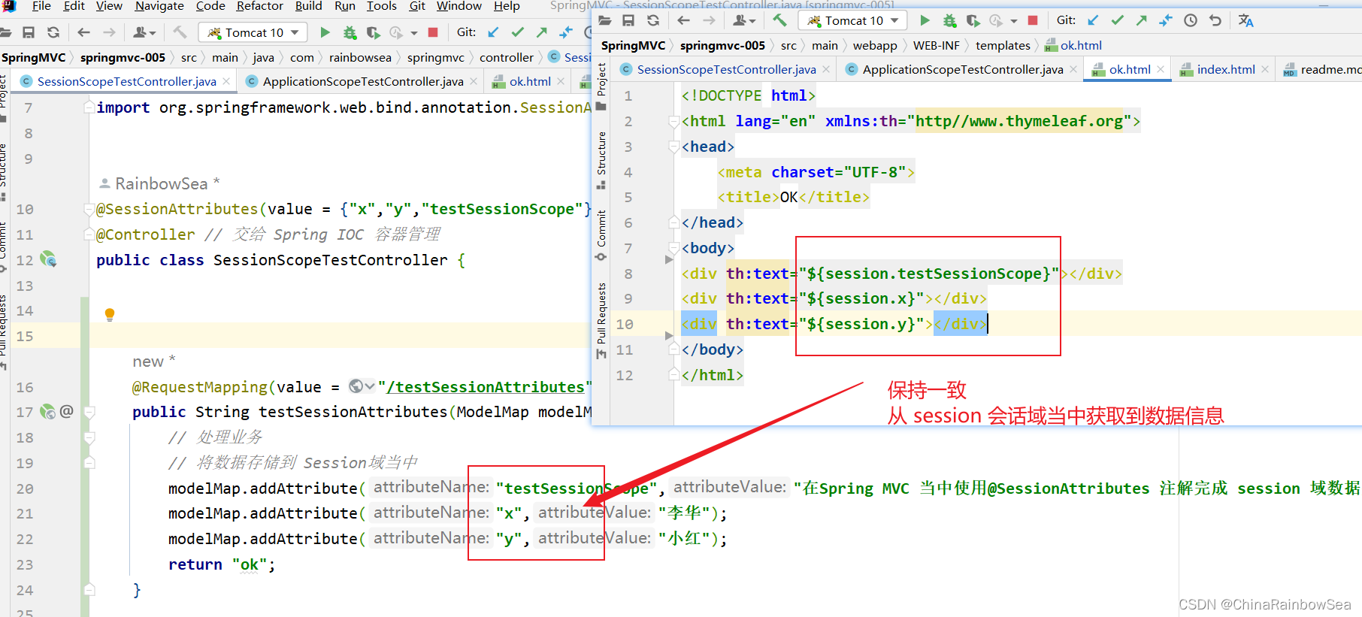The height and width of the screenshot is (617, 1362).
Task: Click springmvc-005 breadcrumb in the controller window
Action: tap(123, 57)
